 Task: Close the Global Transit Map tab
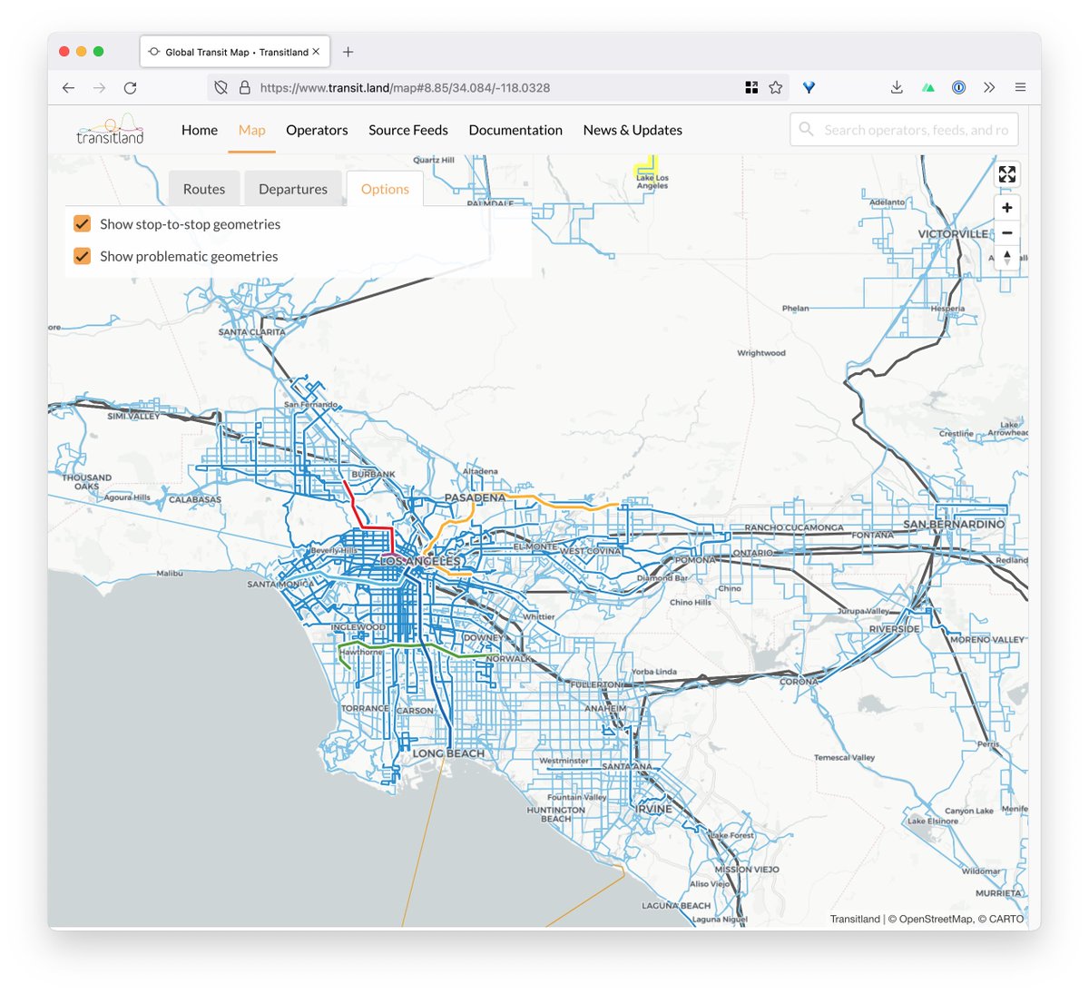pyautogui.click(x=316, y=52)
